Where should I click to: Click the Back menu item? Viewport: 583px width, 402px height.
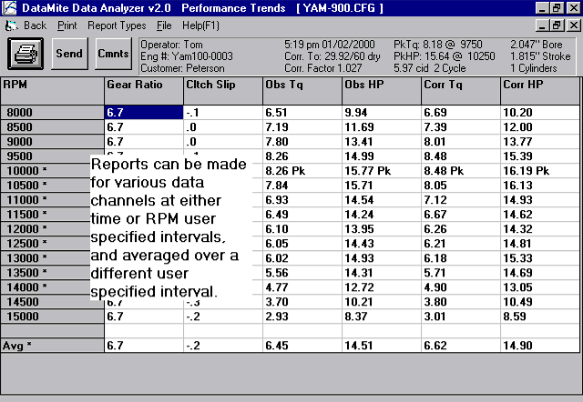coord(35,25)
